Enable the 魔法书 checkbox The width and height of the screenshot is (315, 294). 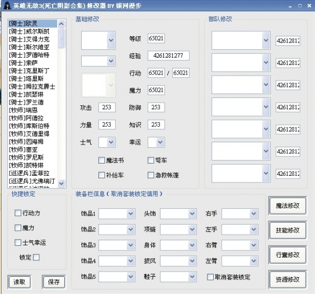[102, 160]
